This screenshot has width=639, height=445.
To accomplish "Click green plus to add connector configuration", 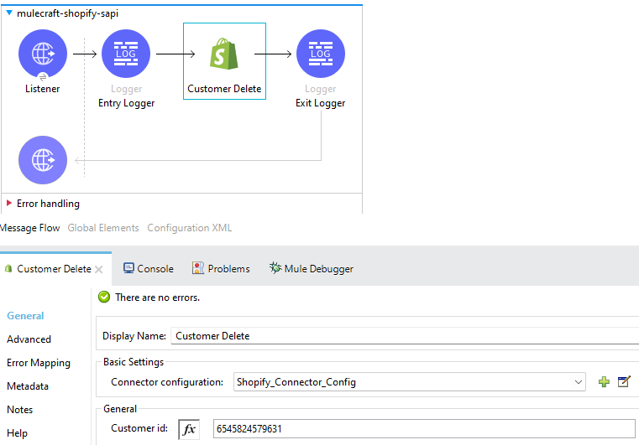I will (604, 382).
